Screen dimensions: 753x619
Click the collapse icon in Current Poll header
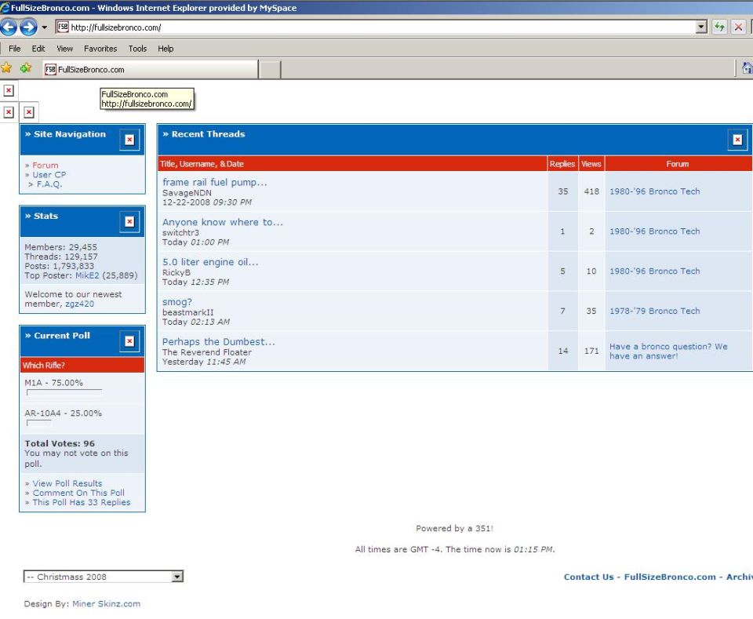pyautogui.click(x=129, y=341)
